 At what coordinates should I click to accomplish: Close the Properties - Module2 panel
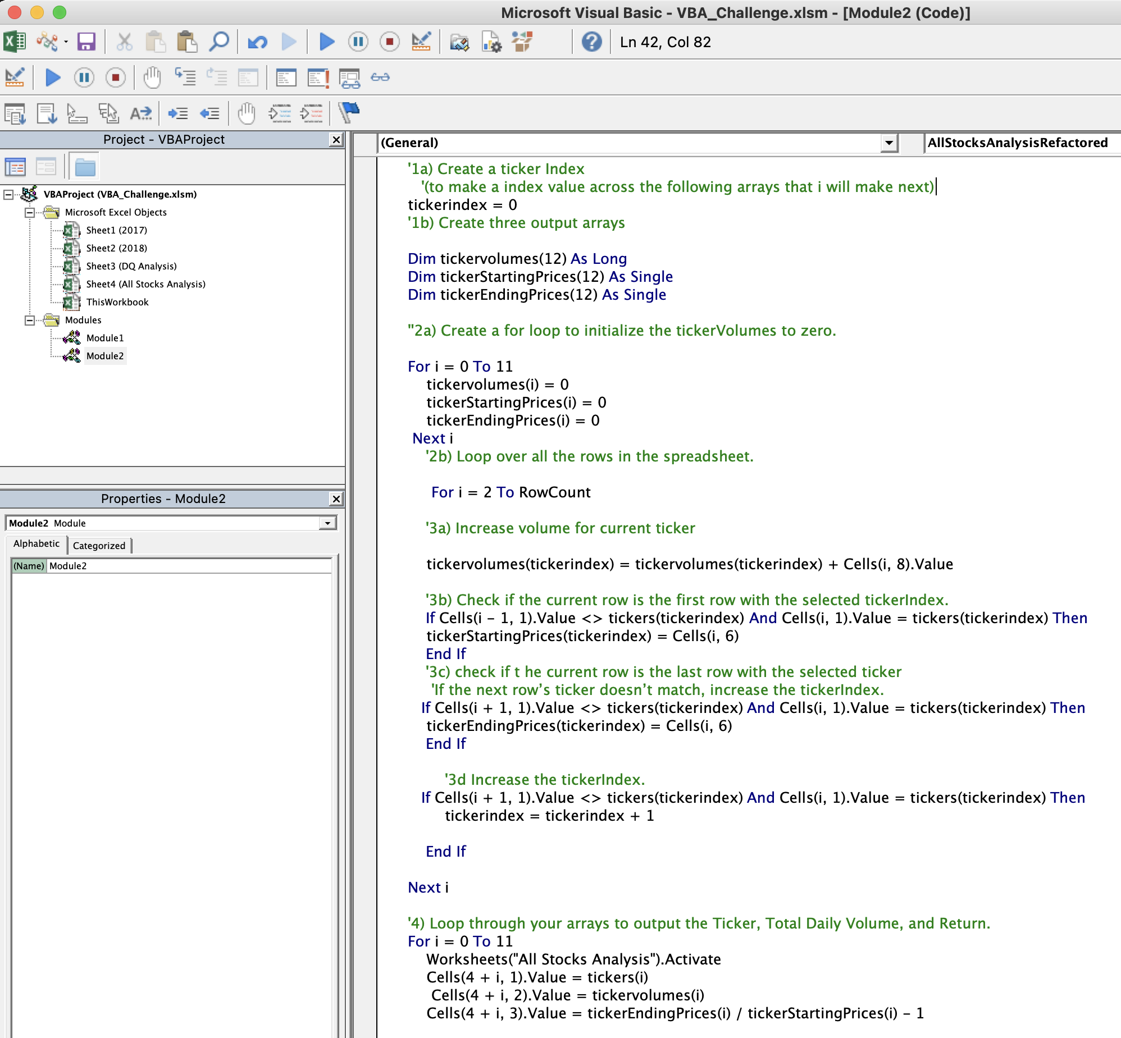tap(336, 499)
